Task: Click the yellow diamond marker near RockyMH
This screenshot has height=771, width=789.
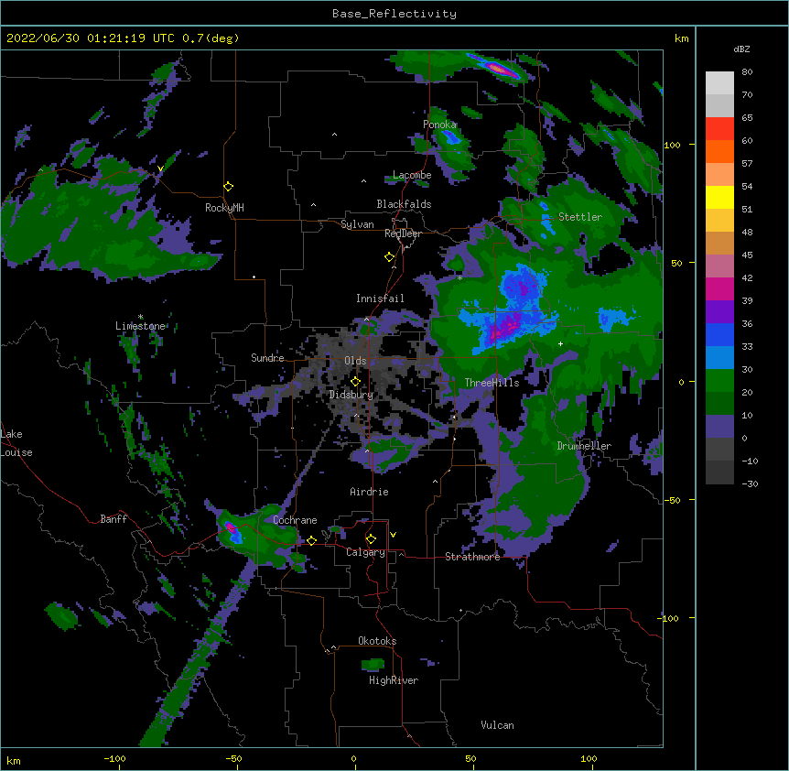Action: (x=228, y=187)
